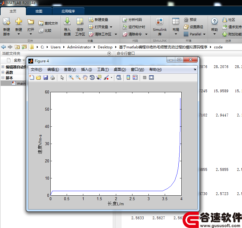Insert Colorbar in Figure 4
This screenshot has height=228, width=242.
click(x=128, y=77)
